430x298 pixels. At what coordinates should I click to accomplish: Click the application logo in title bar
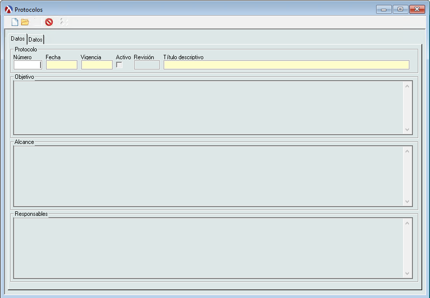tap(8, 9)
